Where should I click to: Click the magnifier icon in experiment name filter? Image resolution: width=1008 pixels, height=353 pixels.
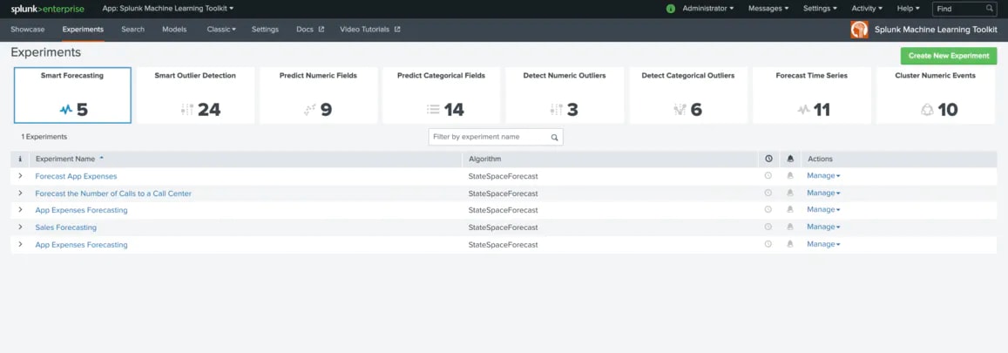coord(554,137)
